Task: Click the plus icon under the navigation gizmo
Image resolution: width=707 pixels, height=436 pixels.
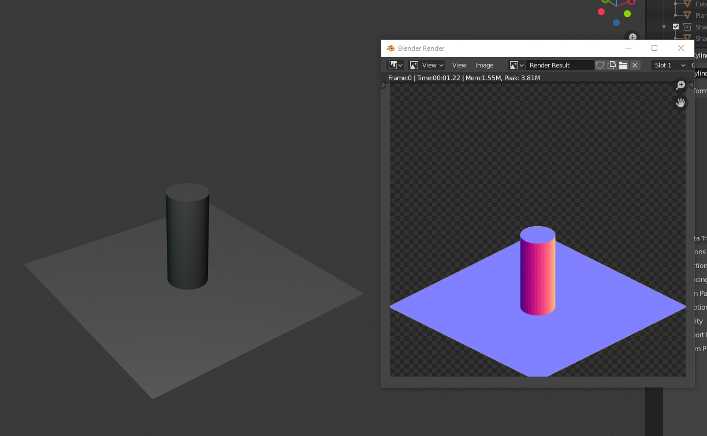Action: [x=632, y=36]
